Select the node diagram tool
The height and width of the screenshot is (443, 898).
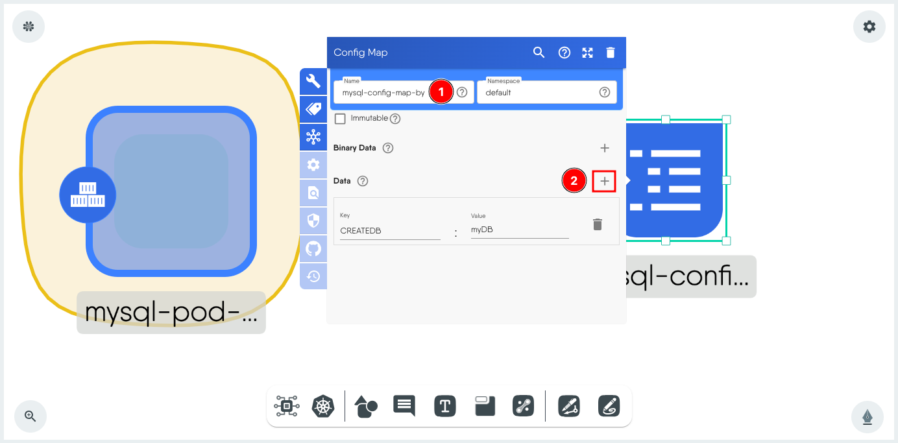[x=287, y=406]
